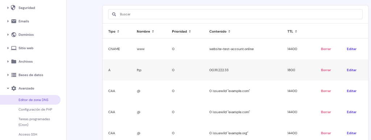Select the Dominios menu label
This screenshot has height=140, width=371.
tap(26, 35)
